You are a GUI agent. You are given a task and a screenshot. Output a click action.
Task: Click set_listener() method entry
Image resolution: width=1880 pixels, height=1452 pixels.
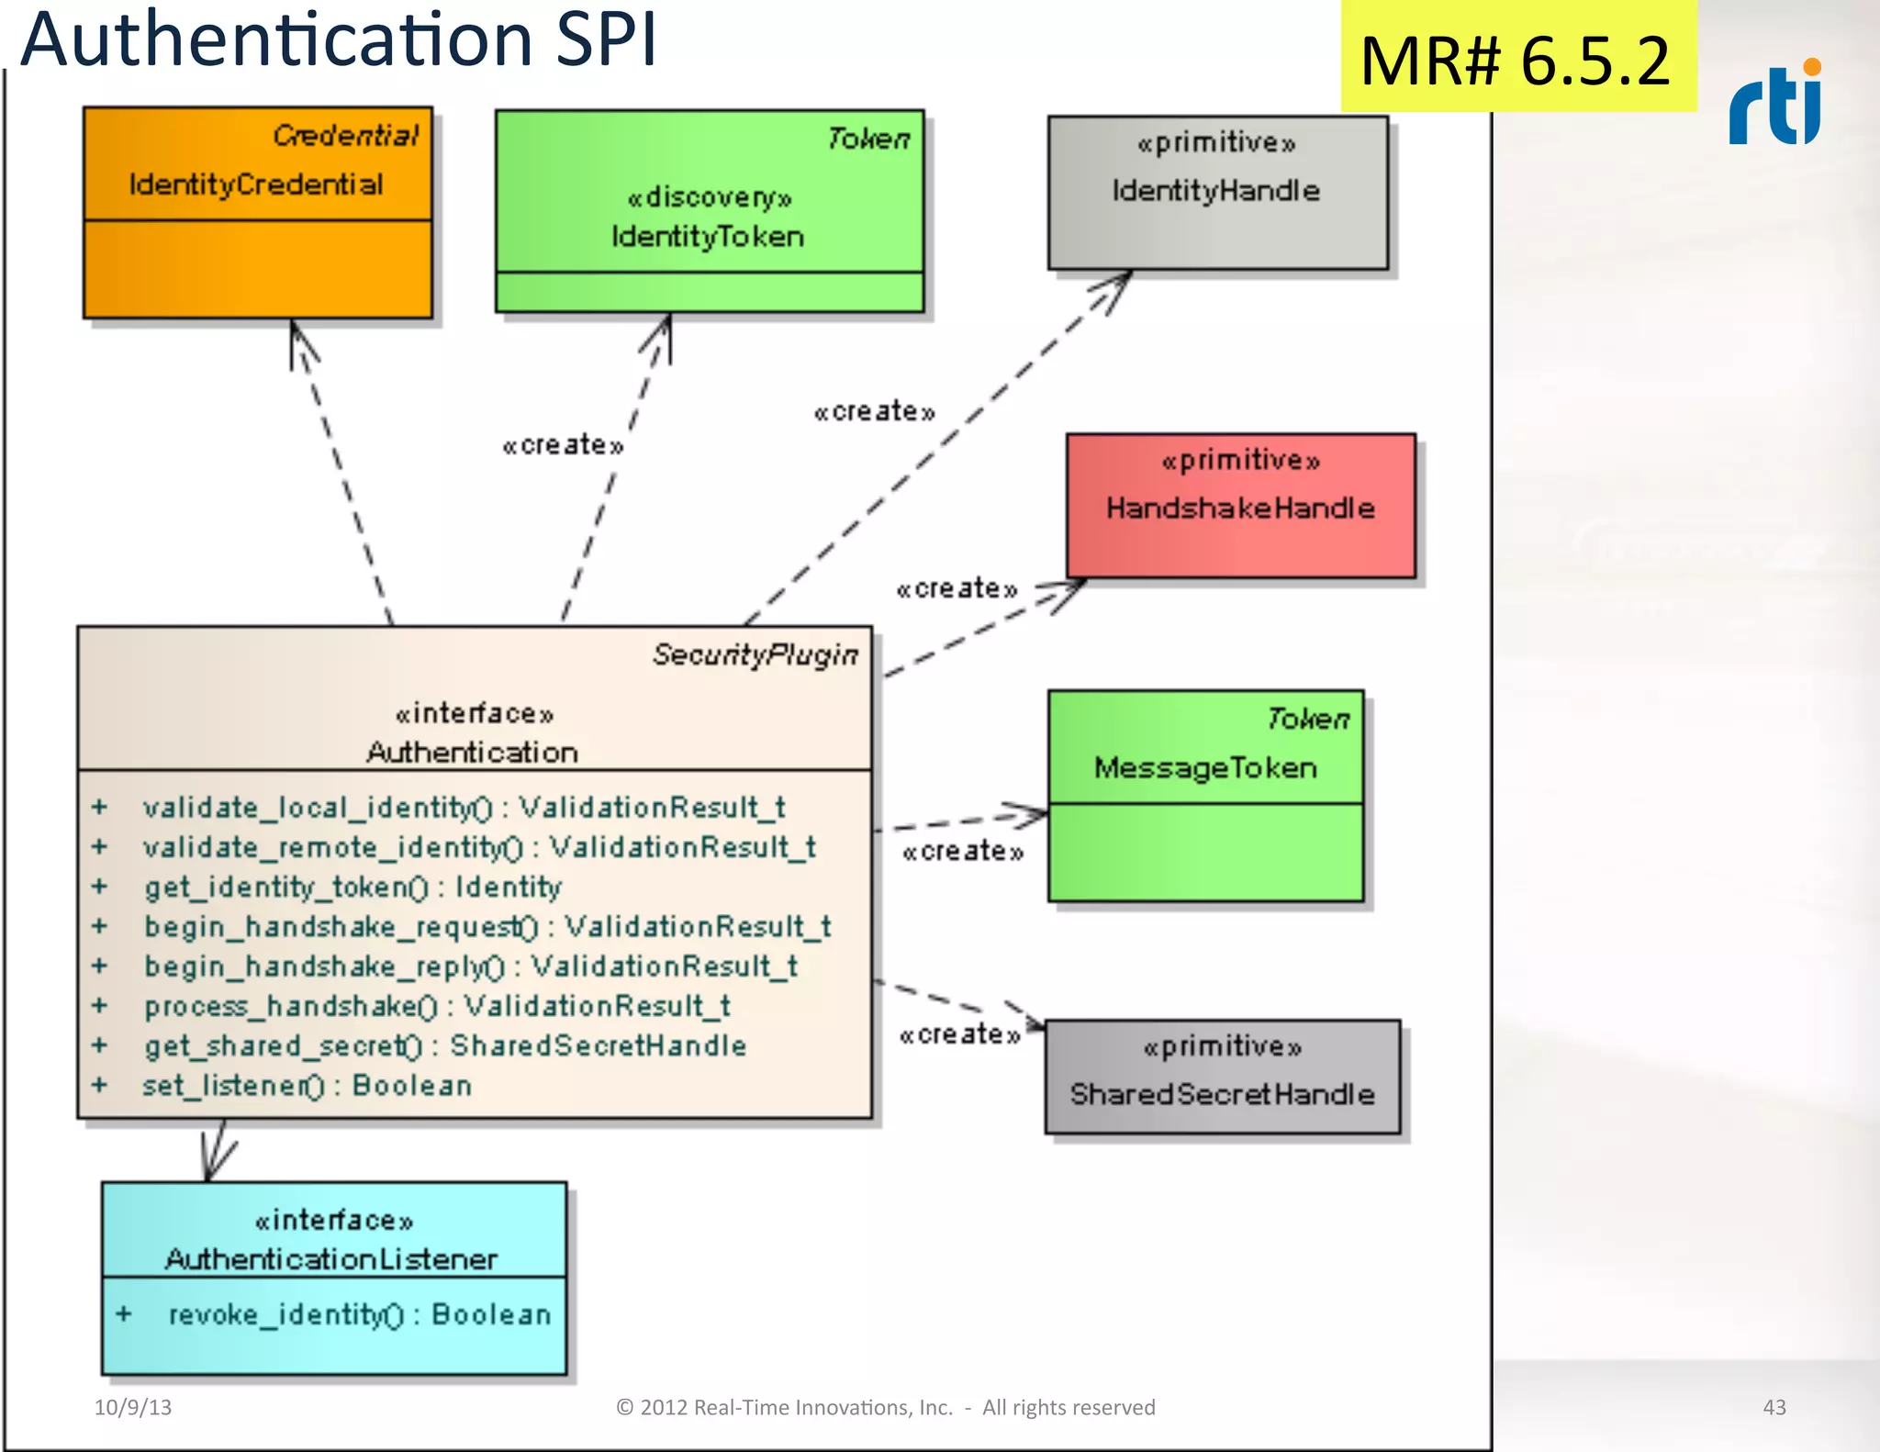(x=307, y=1086)
